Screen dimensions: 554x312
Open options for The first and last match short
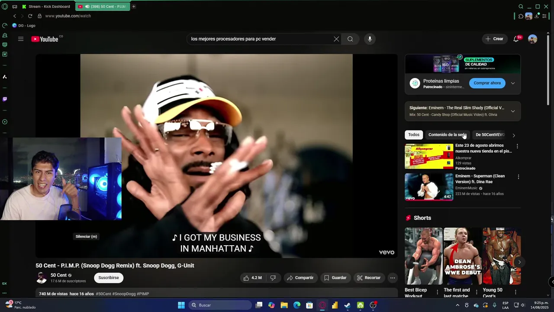pyautogui.click(x=477, y=292)
